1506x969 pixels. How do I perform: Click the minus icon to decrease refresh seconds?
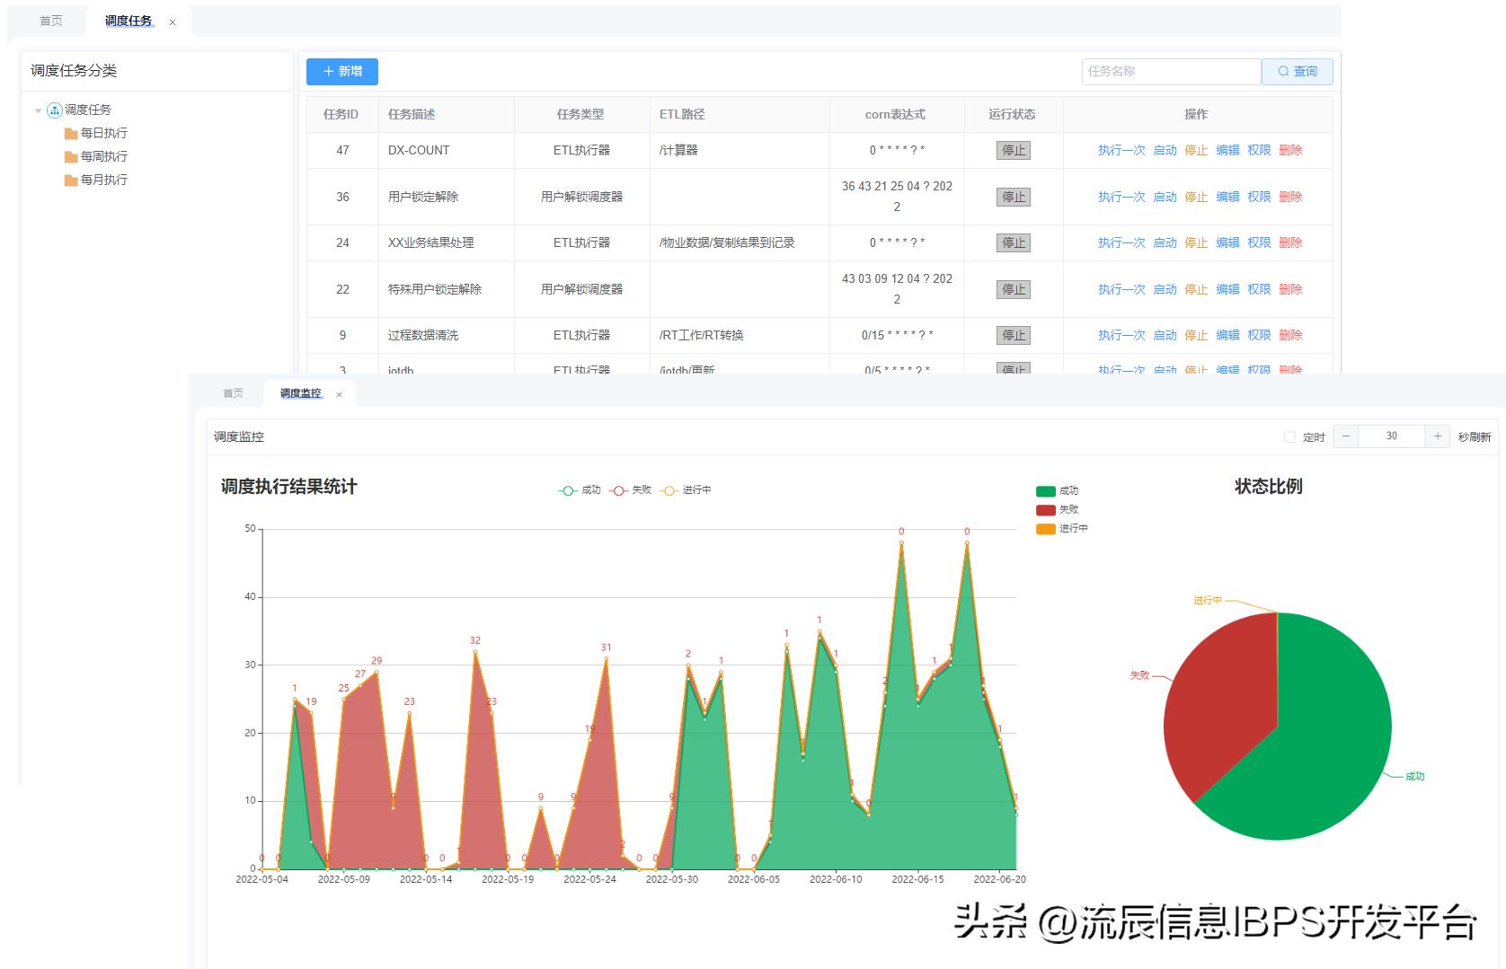click(x=1345, y=436)
